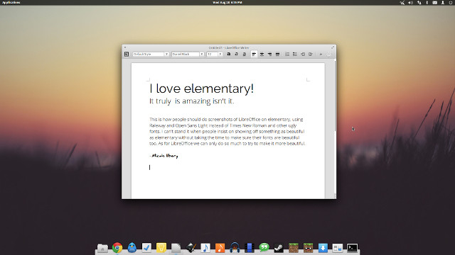Decrease paragraph indent
The height and width of the screenshot is (255, 455).
pyautogui.click(x=303, y=54)
